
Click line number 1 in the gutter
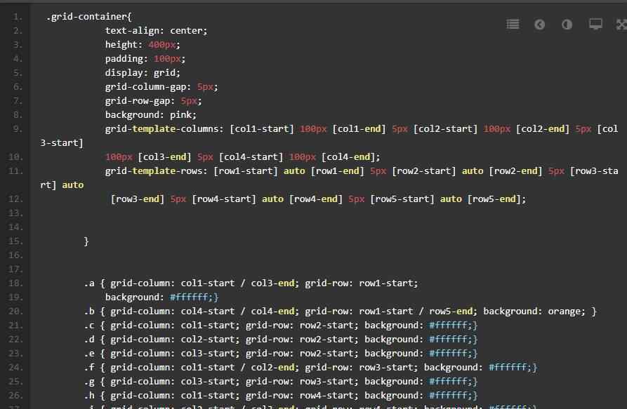pyautogui.click(x=17, y=17)
